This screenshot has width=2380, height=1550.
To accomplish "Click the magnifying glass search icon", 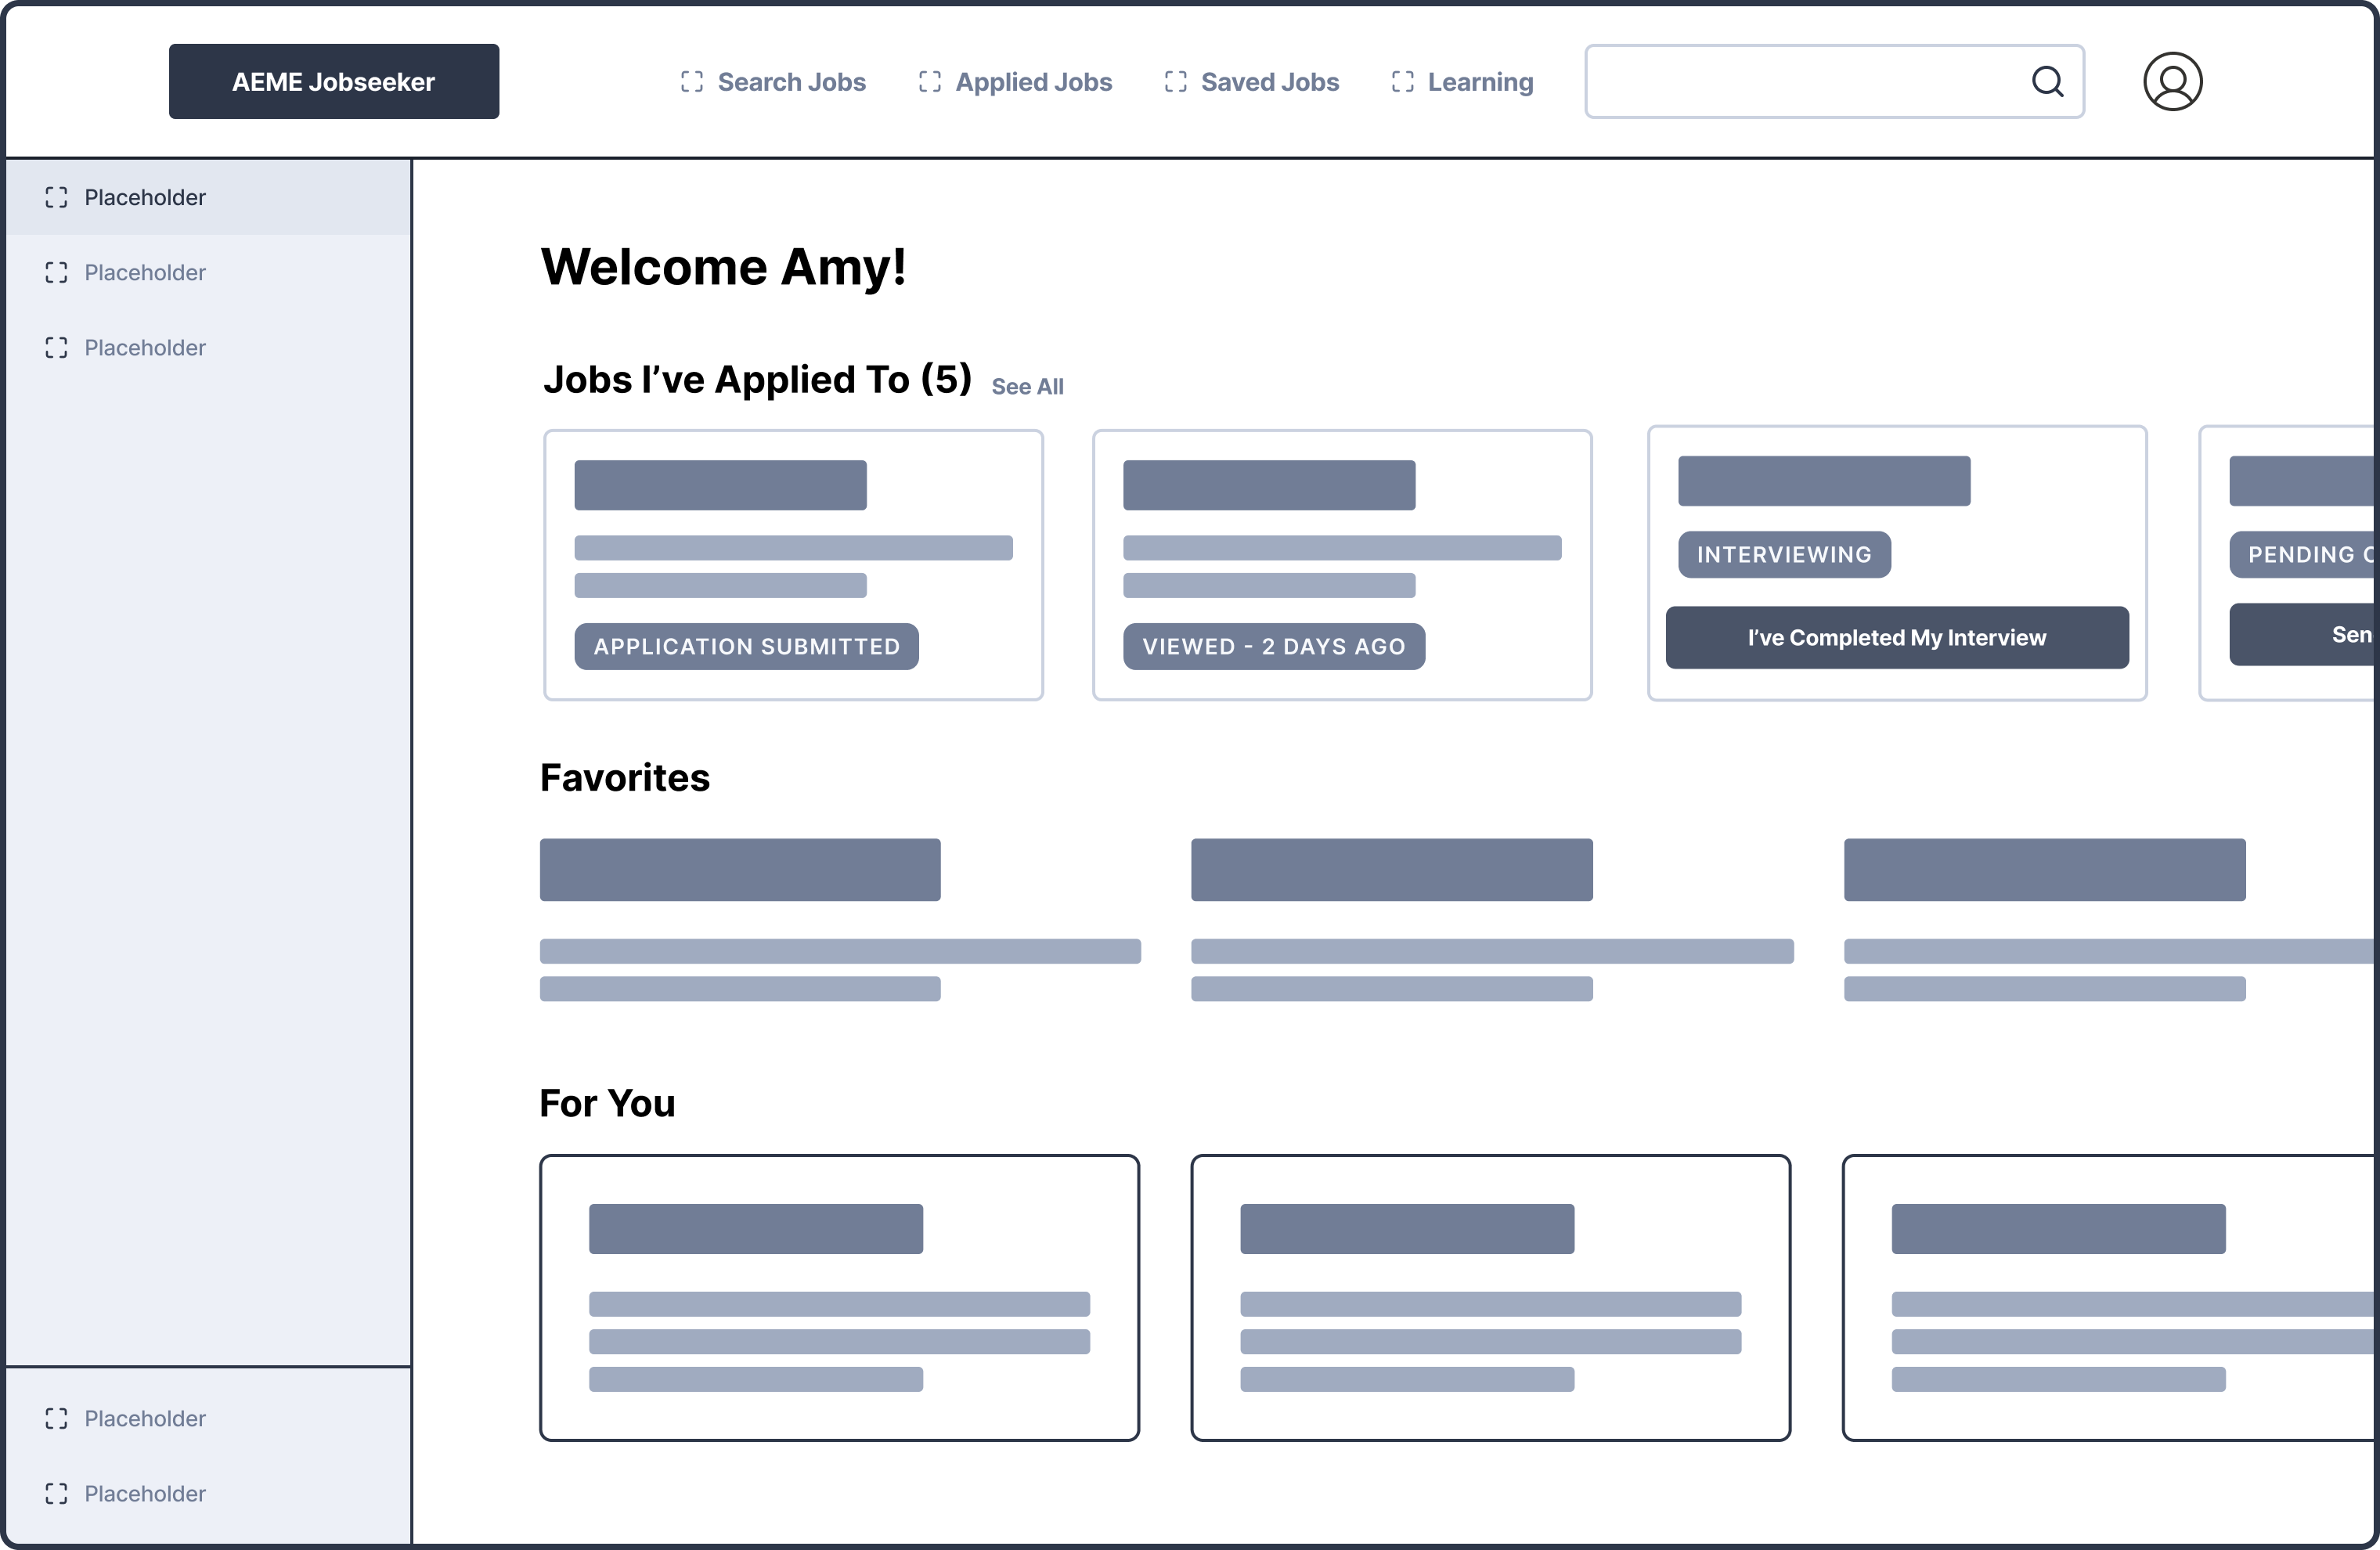I will [x=2048, y=81].
